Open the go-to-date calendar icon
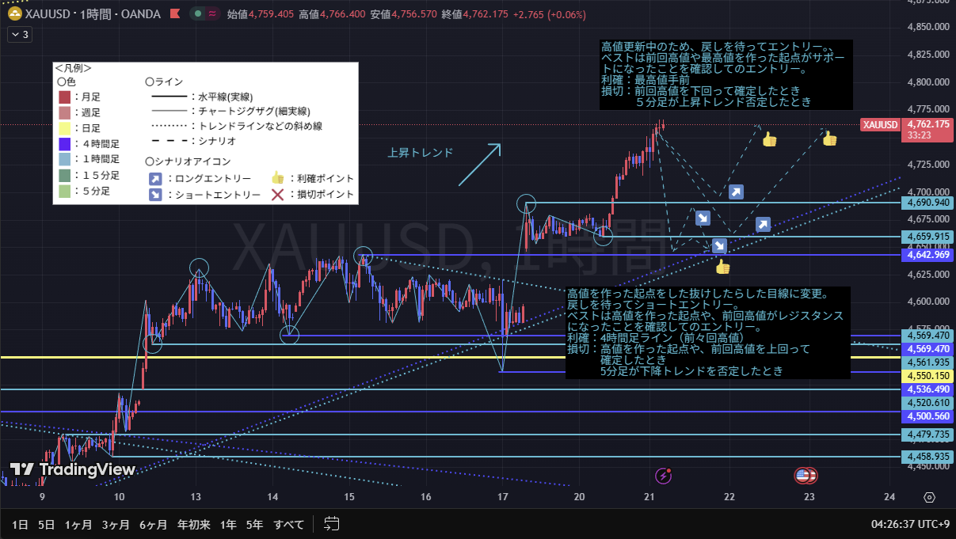The height and width of the screenshot is (539, 956). 332,524
